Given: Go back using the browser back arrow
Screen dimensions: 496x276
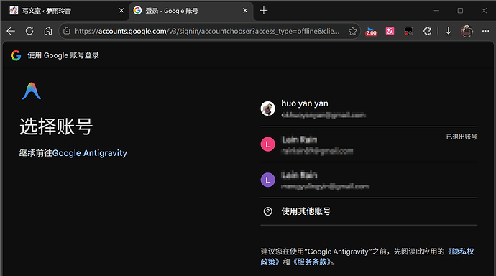Looking at the screenshot, I should (x=11, y=31).
